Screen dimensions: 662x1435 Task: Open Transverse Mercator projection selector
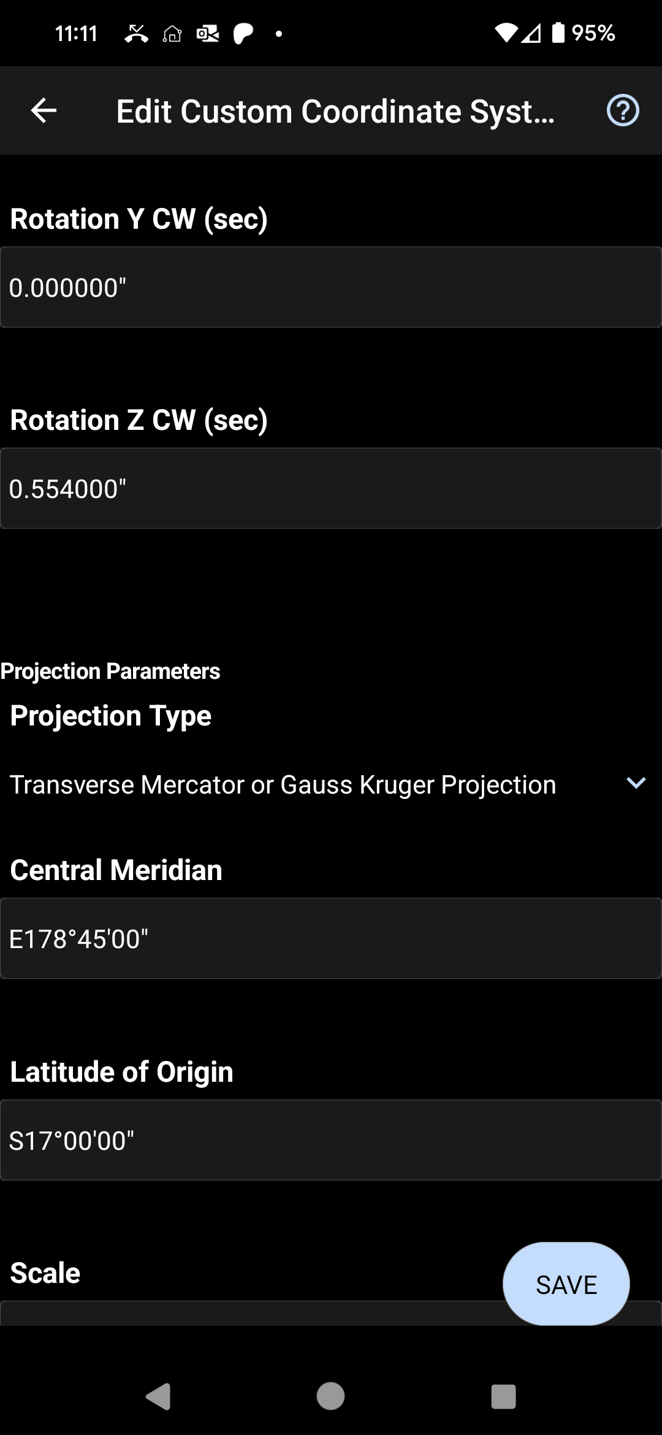(283, 785)
